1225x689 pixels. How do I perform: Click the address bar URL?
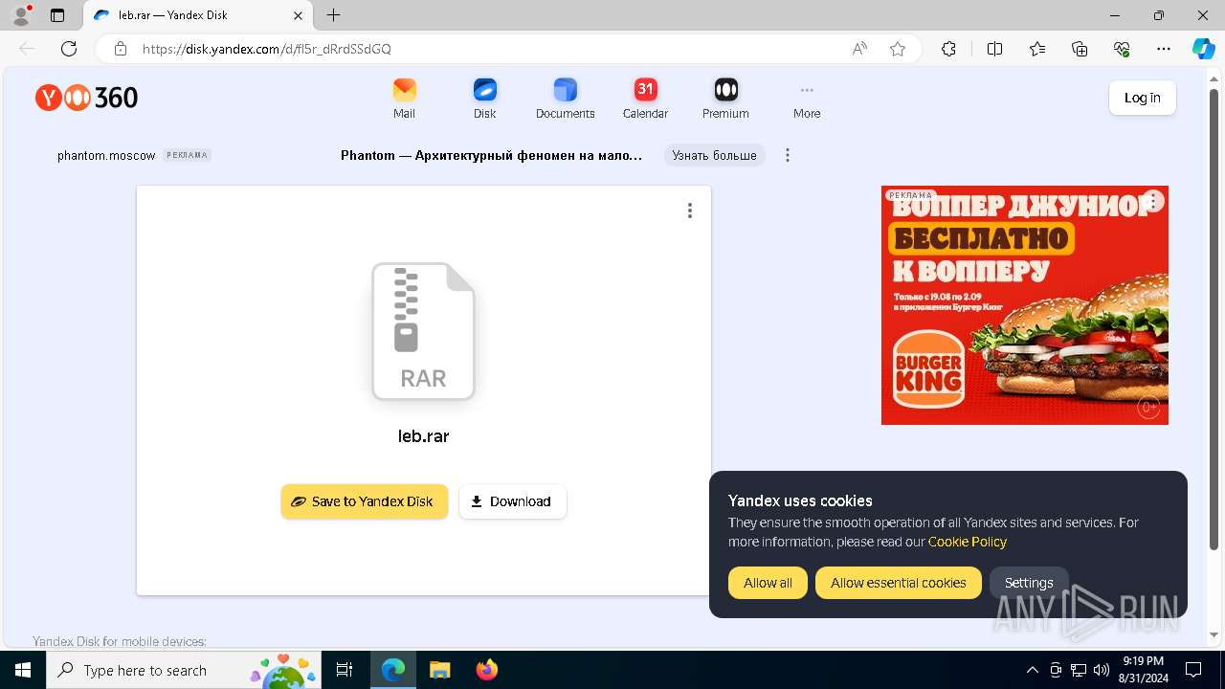(267, 49)
